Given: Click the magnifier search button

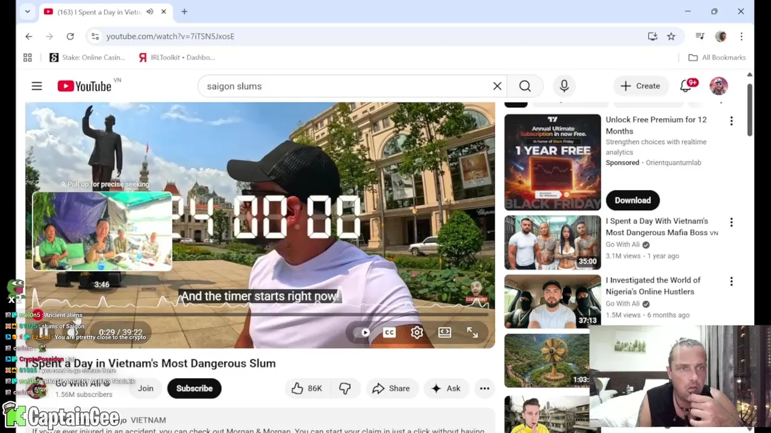Looking at the screenshot, I should (525, 86).
